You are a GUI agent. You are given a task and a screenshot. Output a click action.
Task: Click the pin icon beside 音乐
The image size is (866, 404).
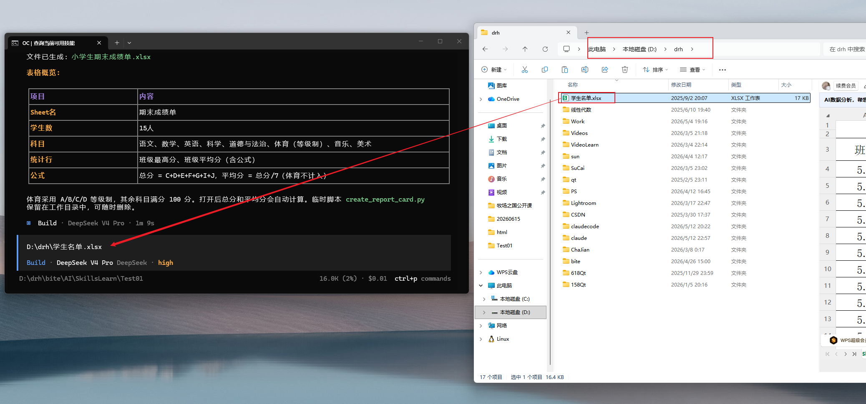point(543,179)
